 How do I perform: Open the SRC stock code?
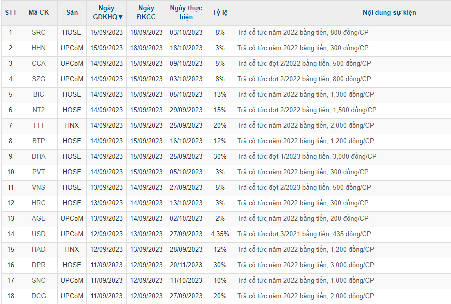38,33
